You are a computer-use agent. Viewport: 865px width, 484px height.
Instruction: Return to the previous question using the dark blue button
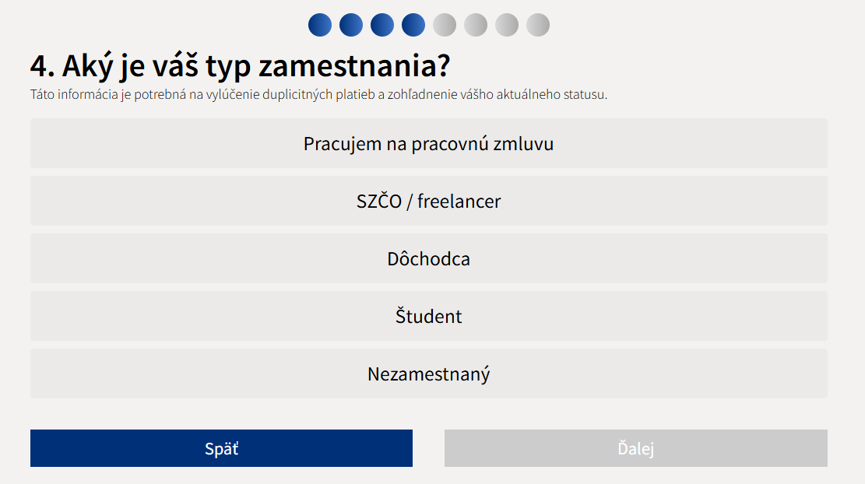click(x=221, y=448)
